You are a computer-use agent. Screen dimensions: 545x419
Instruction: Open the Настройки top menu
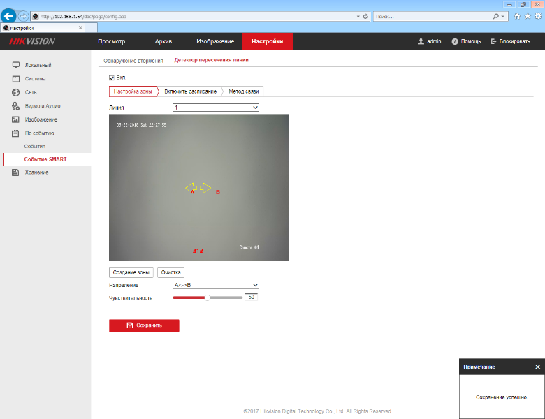tap(268, 41)
